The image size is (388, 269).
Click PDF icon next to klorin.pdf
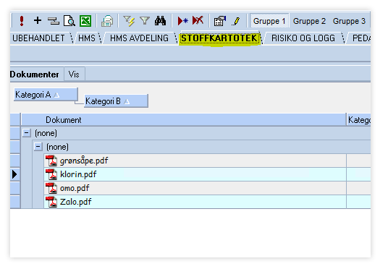51,174
